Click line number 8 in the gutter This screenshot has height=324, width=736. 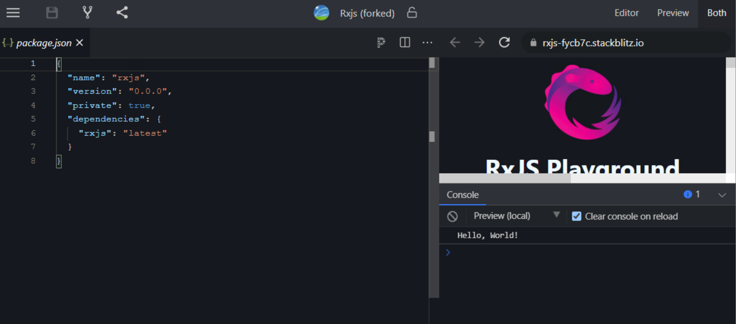click(x=33, y=161)
